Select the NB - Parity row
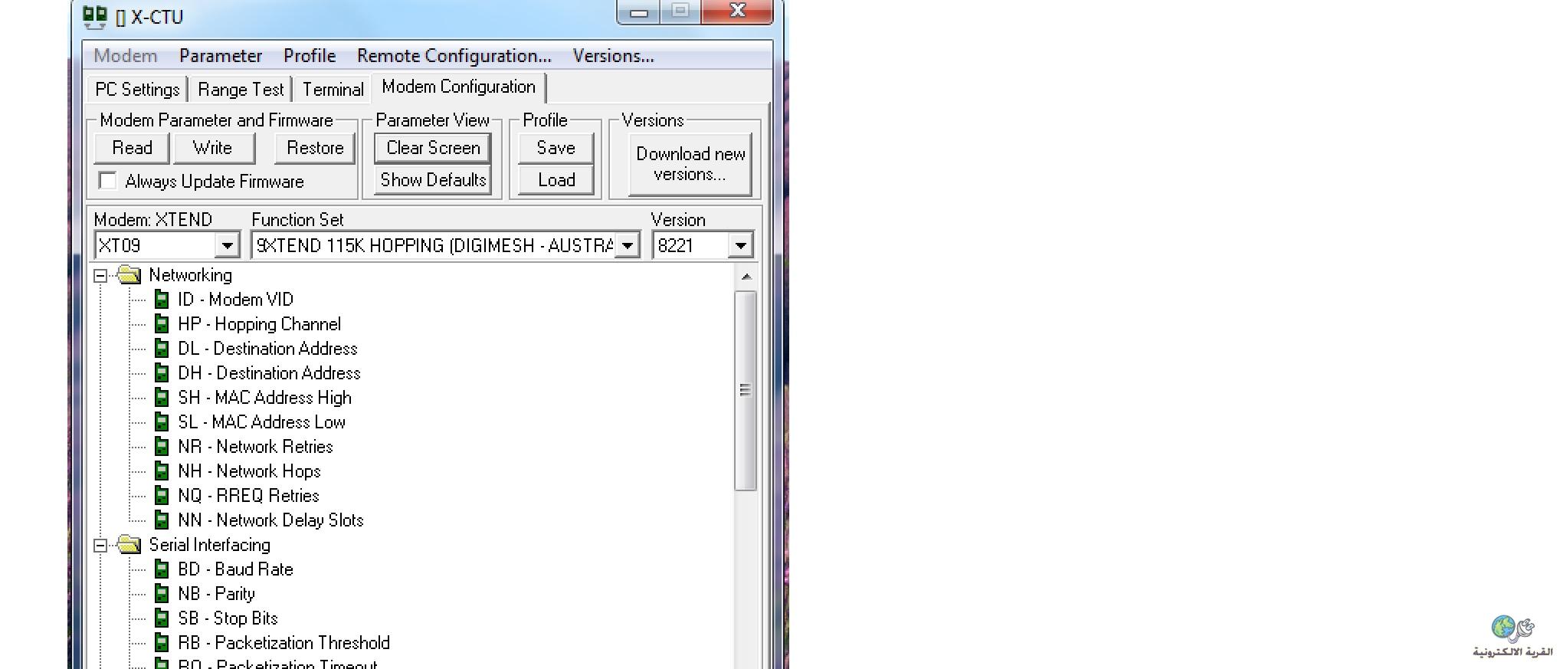 216,594
